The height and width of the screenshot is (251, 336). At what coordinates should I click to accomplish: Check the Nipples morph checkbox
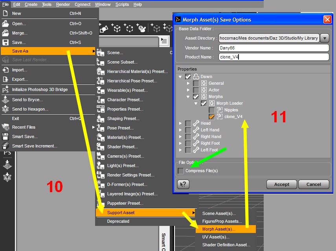212,110
